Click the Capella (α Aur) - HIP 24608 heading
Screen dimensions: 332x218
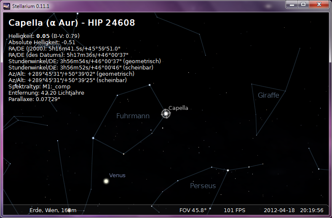tap(72, 23)
